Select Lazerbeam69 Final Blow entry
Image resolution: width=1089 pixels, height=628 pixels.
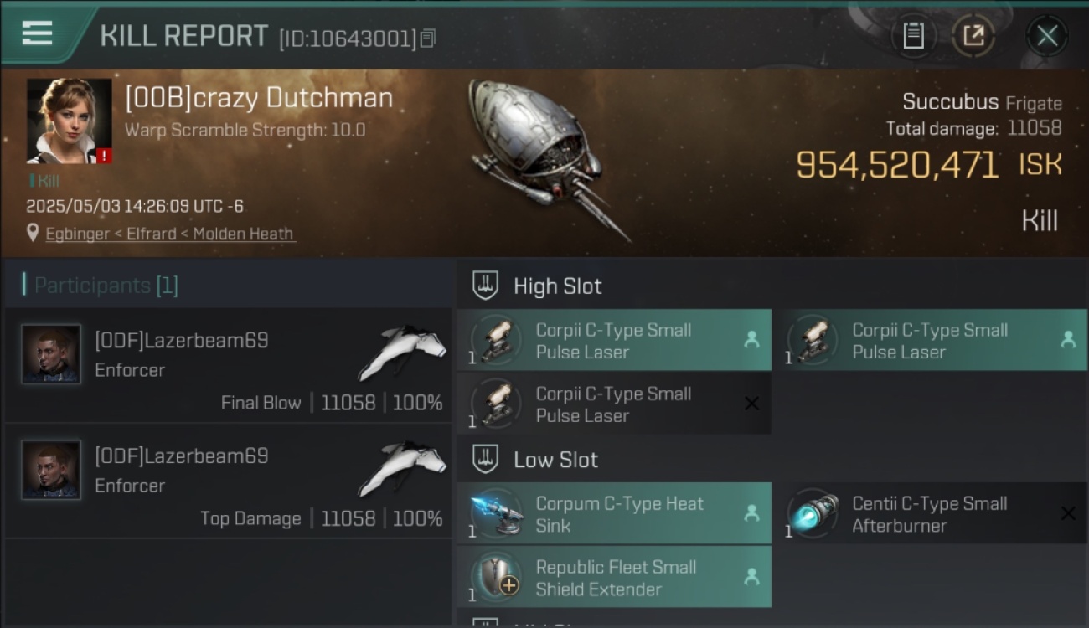pyautogui.click(x=228, y=365)
